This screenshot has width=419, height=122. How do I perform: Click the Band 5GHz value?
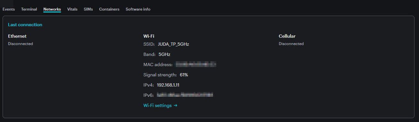[x=164, y=54]
